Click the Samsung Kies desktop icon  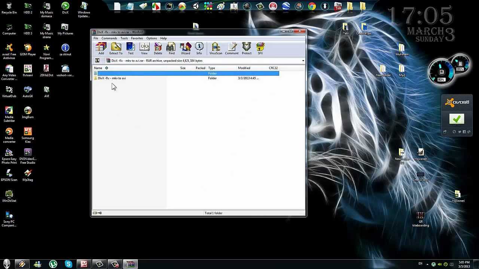tap(28, 136)
